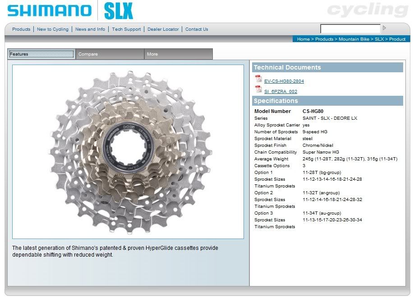
Task: Go to Products in breadcrumb
Action: coord(324,39)
